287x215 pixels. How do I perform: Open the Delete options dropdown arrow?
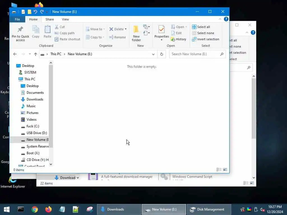click(126, 29)
